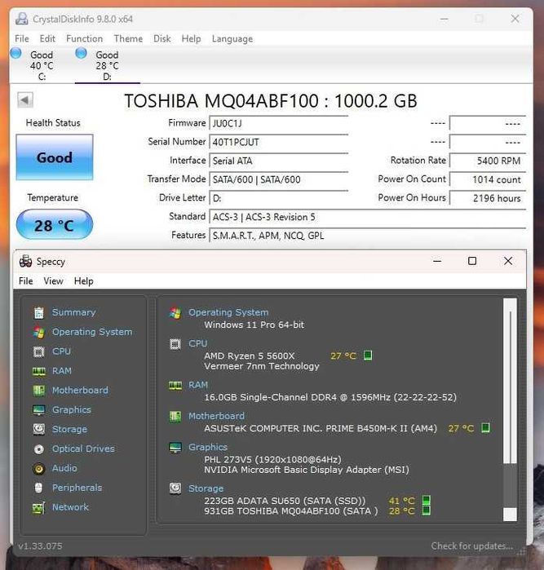Image resolution: width=544 pixels, height=570 pixels.
Task: Click the scrollbar bottom button in Speccy summary
Action: point(511,514)
